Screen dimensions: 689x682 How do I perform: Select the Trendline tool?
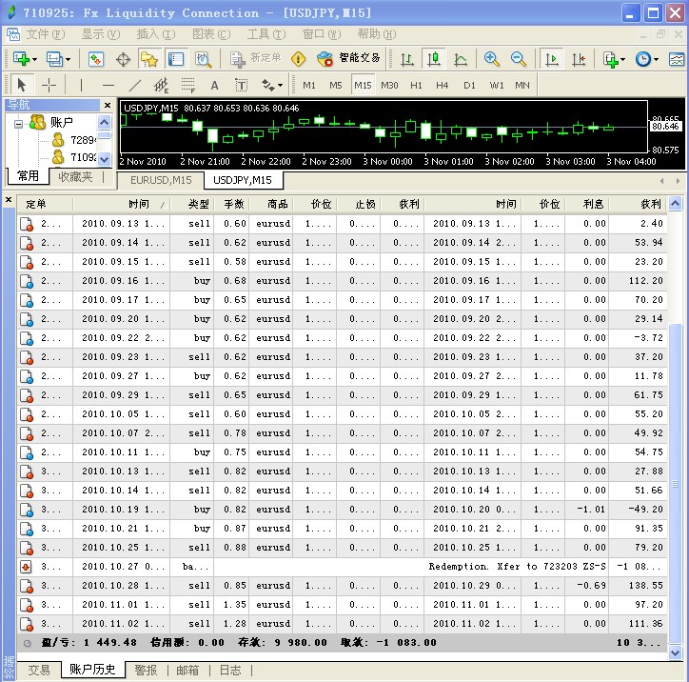[135, 85]
